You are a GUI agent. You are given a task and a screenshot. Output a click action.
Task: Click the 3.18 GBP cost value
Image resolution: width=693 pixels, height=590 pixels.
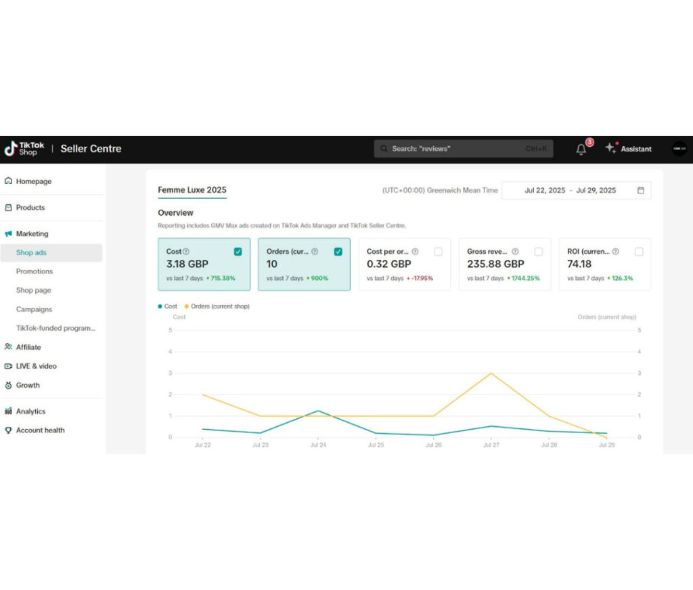[x=187, y=265]
